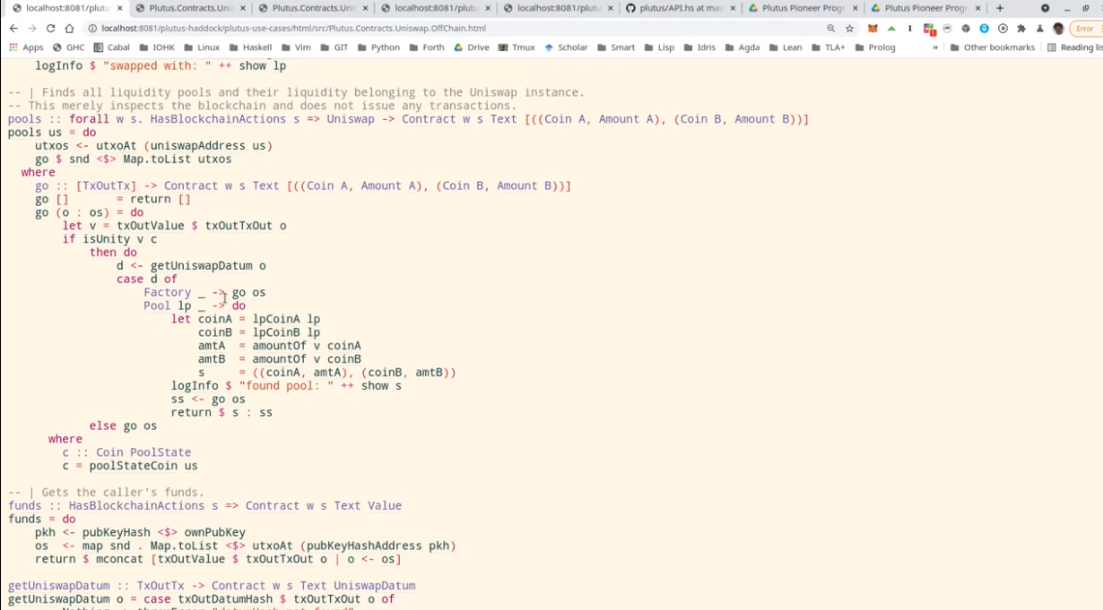
Task: Show hidden bookmarks via double chevron
Action: (935, 47)
